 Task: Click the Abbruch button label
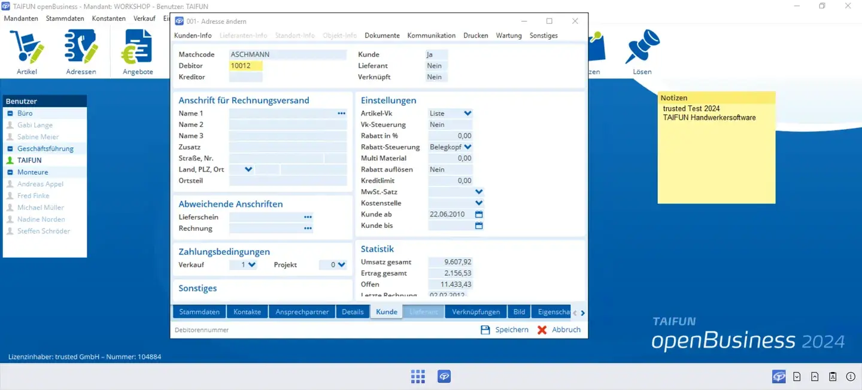tap(566, 330)
